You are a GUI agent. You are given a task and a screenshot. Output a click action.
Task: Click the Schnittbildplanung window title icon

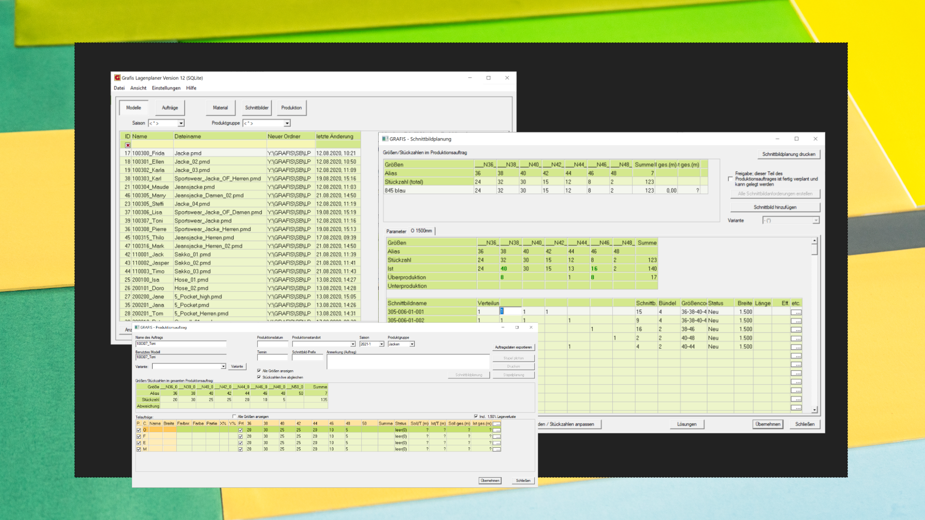pos(385,139)
